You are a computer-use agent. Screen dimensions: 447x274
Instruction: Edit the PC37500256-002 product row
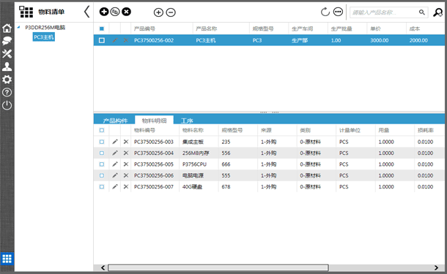(x=115, y=40)
